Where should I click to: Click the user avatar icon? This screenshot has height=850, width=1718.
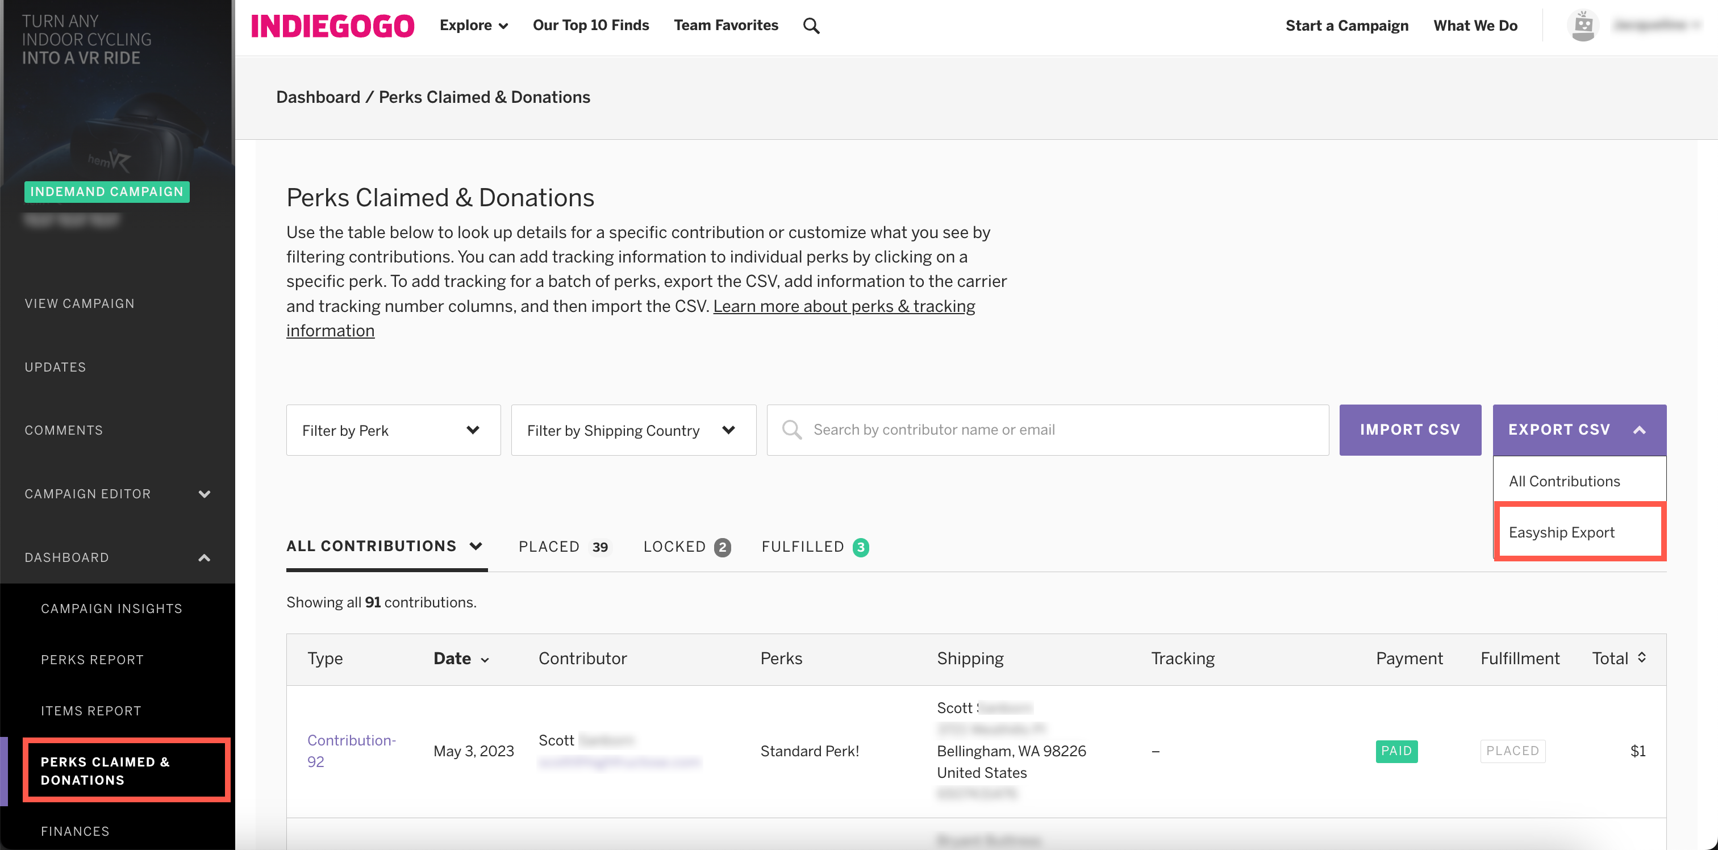[x=1583, y=26]
